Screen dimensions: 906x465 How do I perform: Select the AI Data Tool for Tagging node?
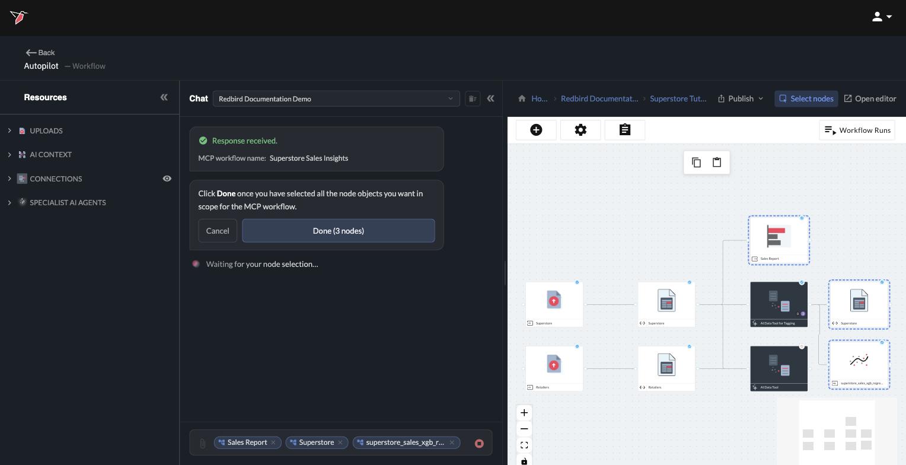[x=779, y=304]
